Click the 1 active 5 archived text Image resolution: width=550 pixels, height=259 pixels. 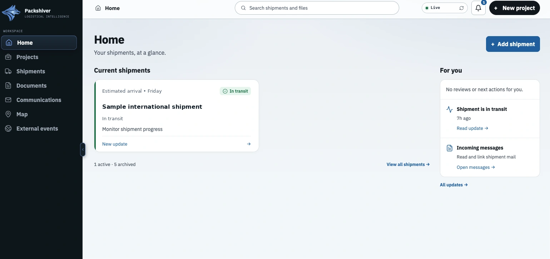pyautogui.click(x=115, y=165)
